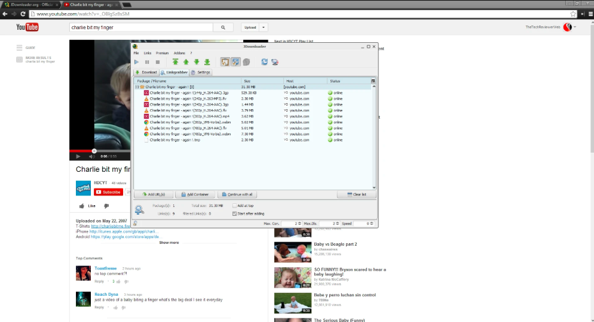
Task: Start downloads with the JDownloader play icon
Action: pyautogui.click(x=136, y=62)
